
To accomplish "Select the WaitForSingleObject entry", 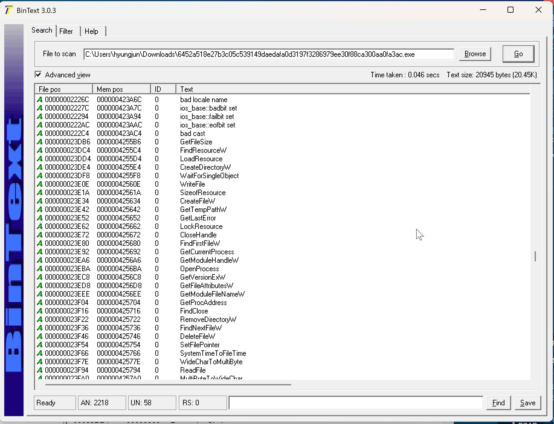I will tap(209, 176).
